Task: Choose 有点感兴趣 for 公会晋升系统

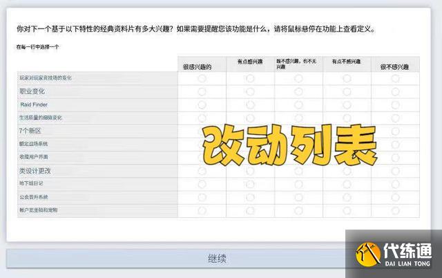Action: point(250,196)
